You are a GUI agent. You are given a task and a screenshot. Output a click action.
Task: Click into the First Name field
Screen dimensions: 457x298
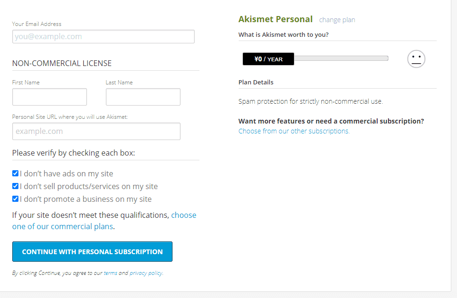(50, 97)
